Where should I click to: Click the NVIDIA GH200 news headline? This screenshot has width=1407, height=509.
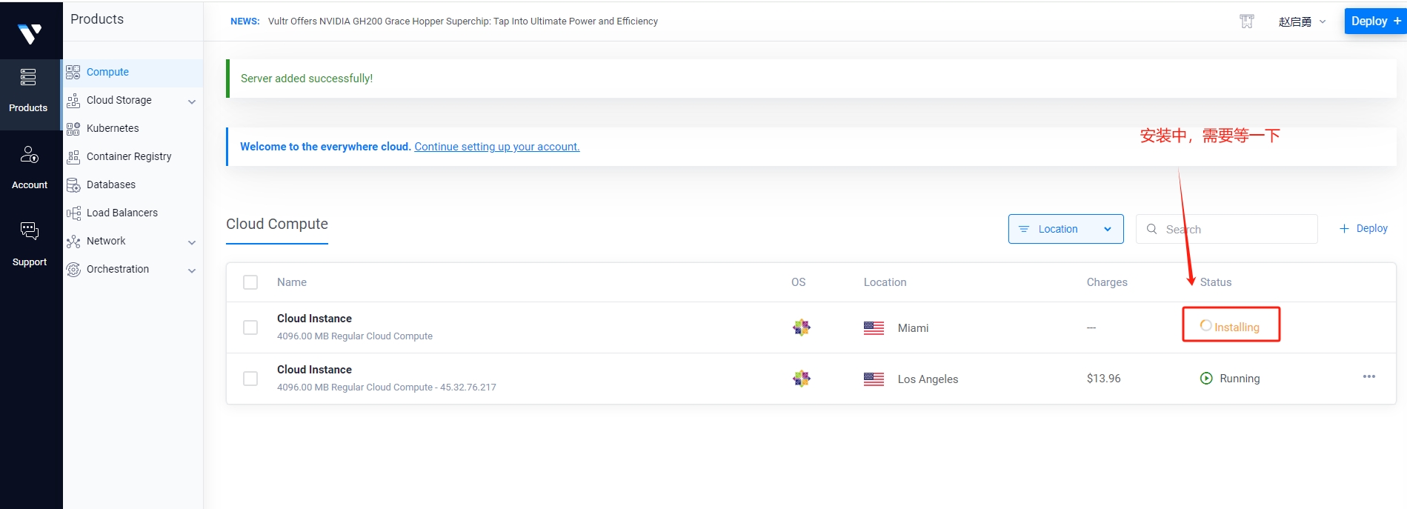click(x=463, y=21)
